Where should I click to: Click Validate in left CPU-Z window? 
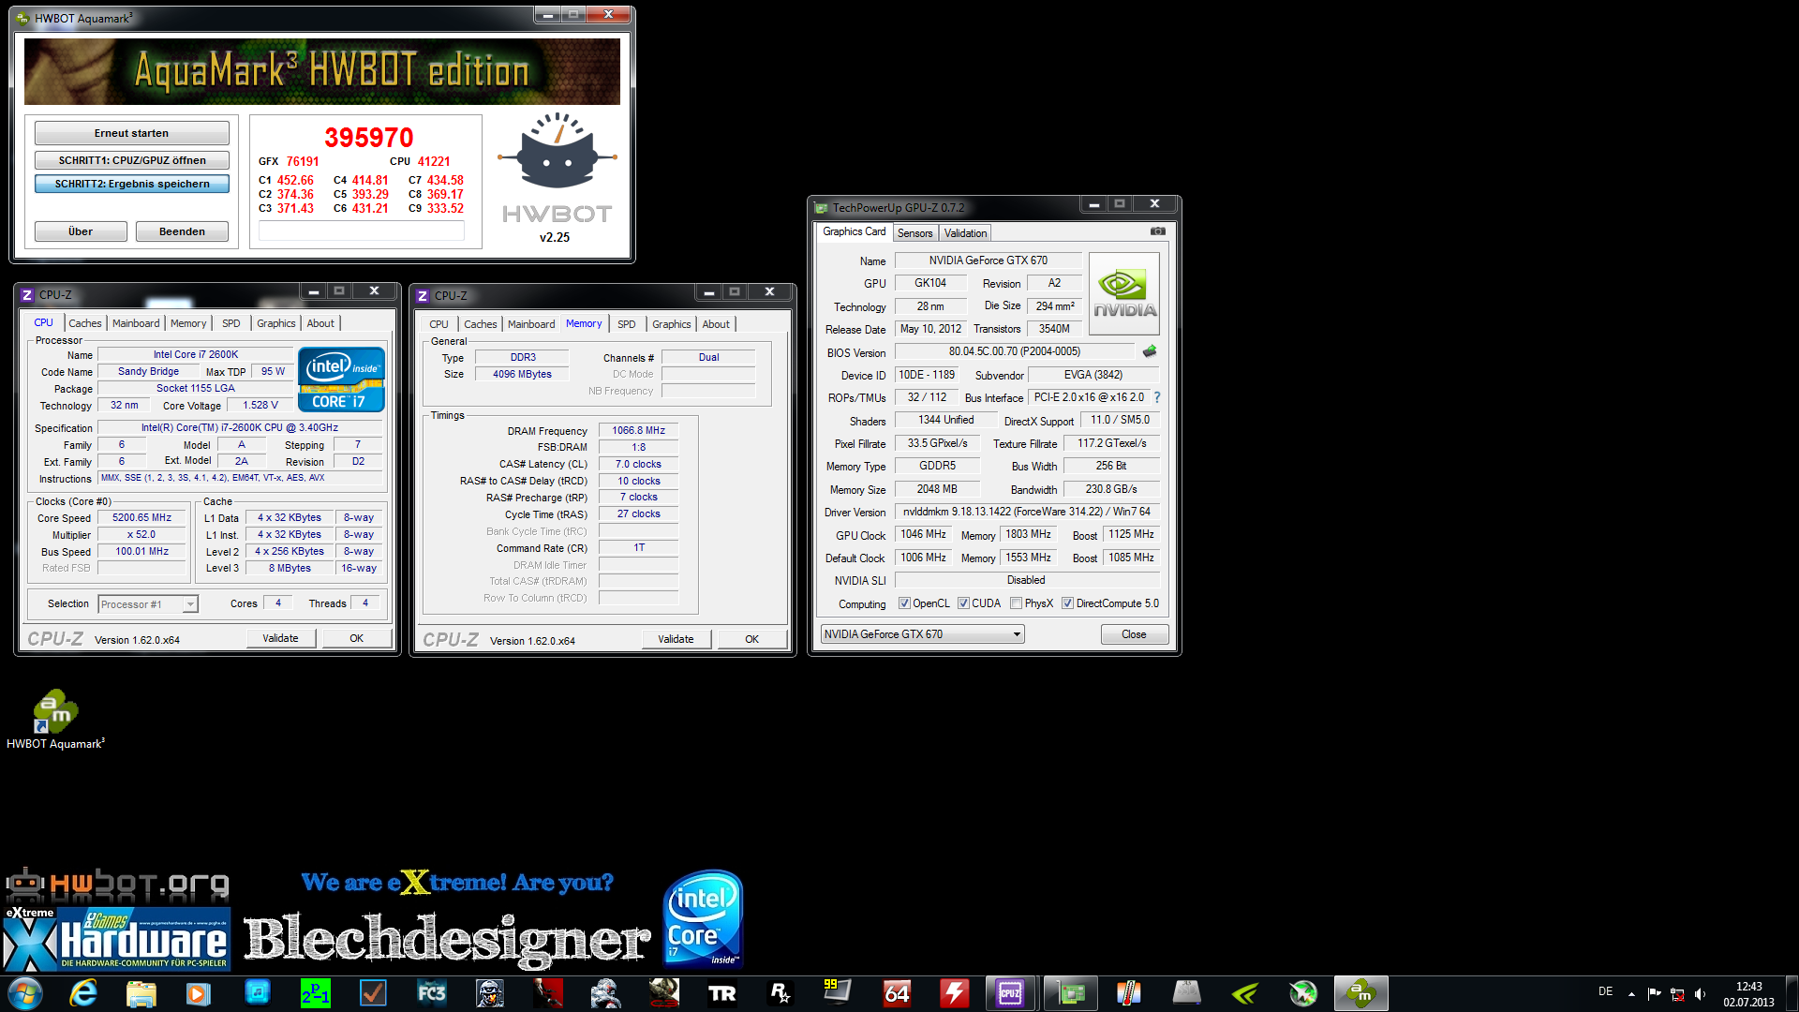click(281, 638)
